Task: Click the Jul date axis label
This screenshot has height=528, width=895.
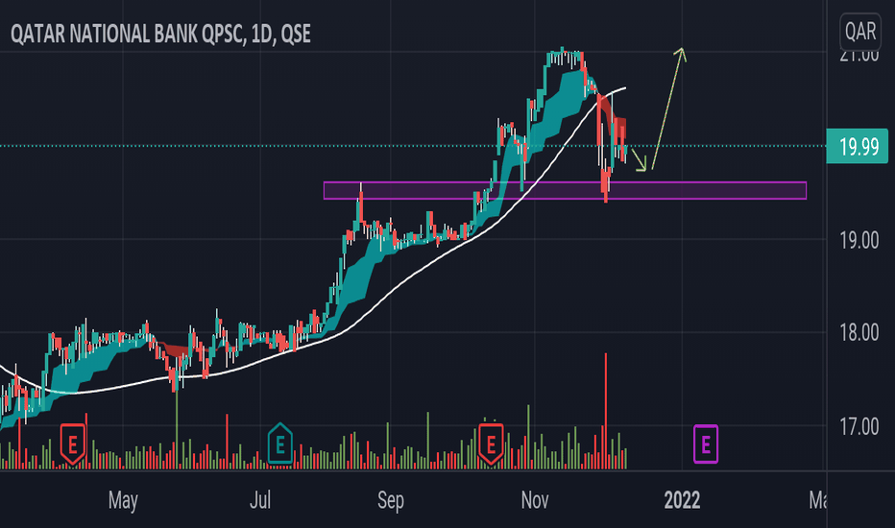Action: coord(260,500)
